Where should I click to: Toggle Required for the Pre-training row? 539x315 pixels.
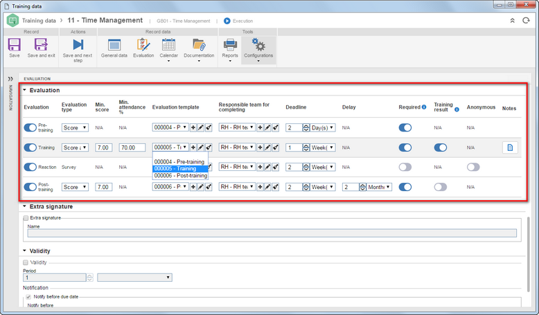coord(405,128)
